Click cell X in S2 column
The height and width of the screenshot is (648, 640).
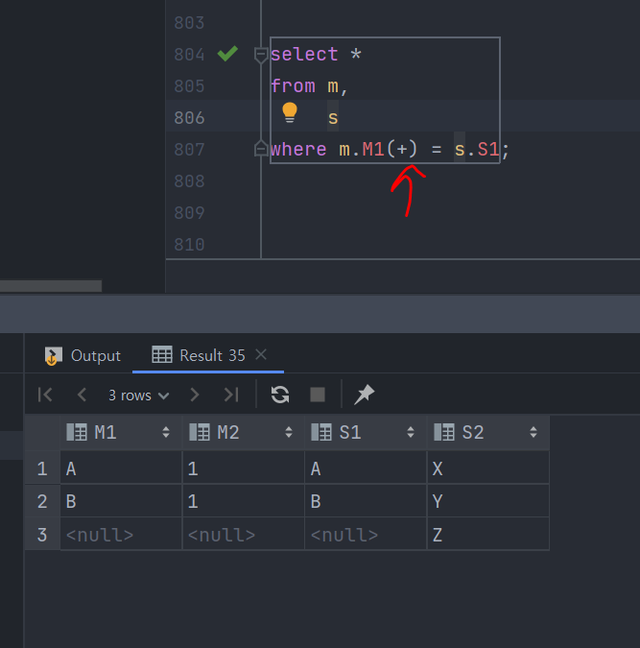tap(488, 468)
